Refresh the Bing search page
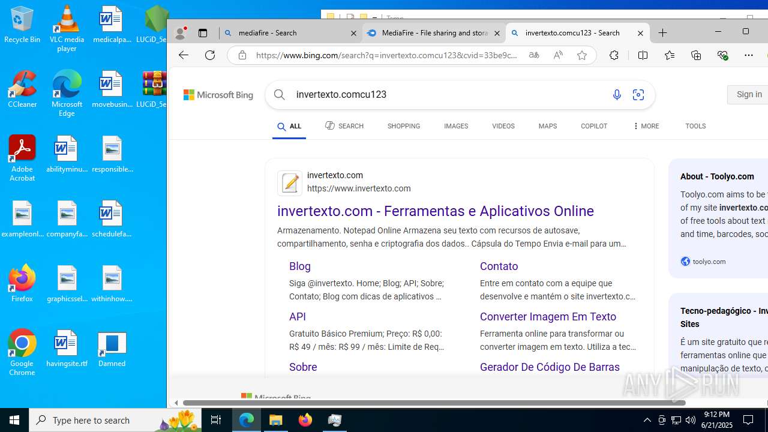This screenshot has height=432, width=768. pyautogui.click(x=210, y=55)
